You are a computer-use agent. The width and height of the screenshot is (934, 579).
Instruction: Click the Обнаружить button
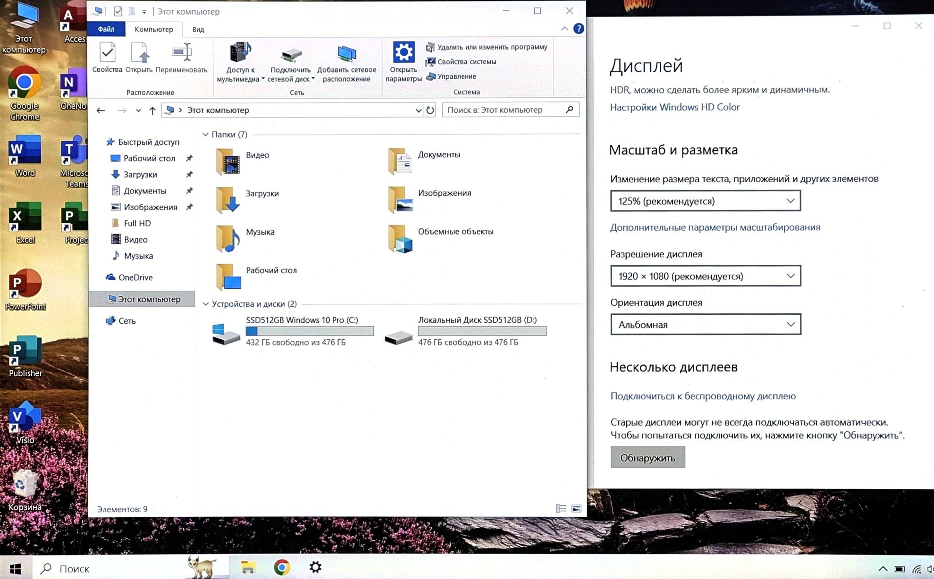pos(647,457)
